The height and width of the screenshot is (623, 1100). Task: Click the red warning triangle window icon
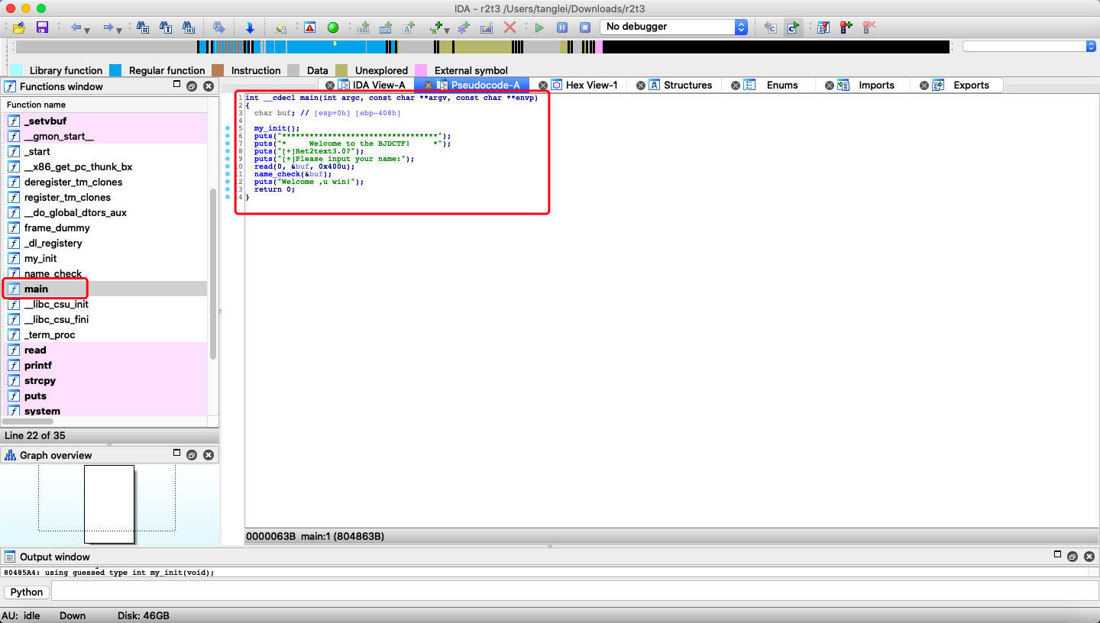(309, 27)
